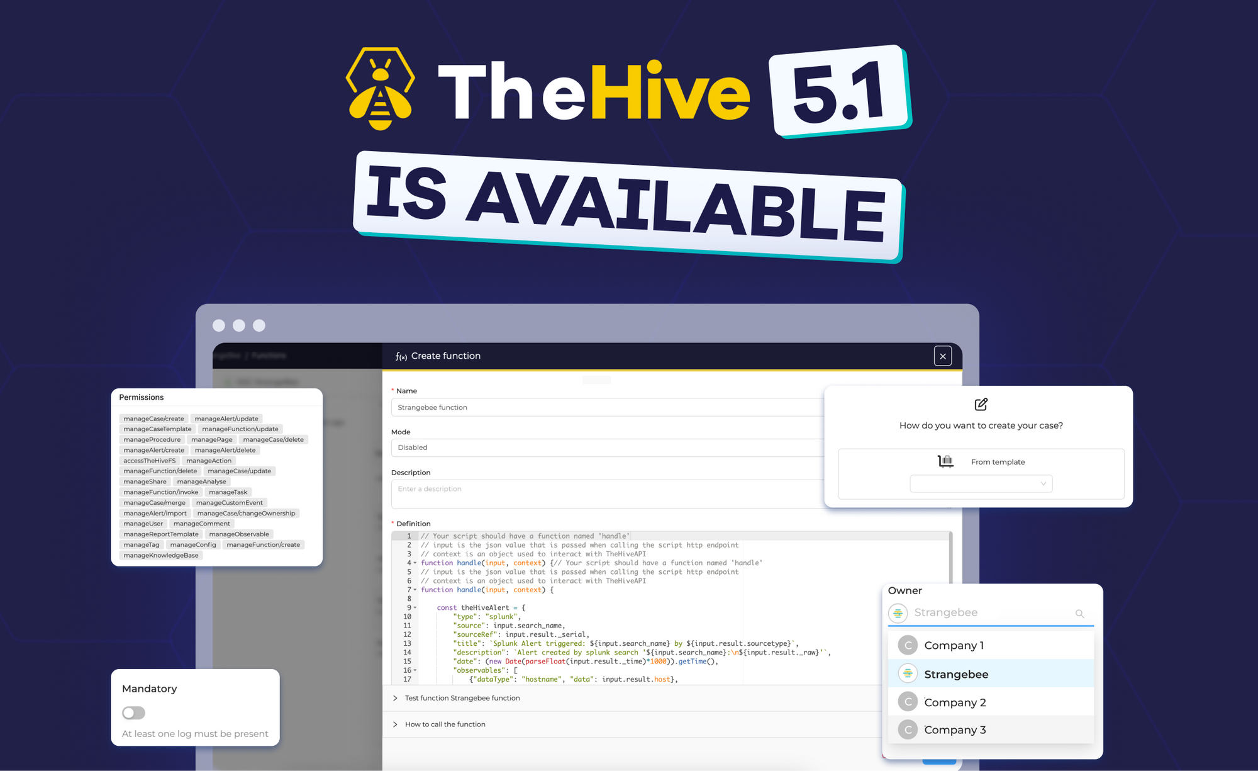This screenshot has height=771, width=1258.
Task: Select Company 2 as the case owner
Action: [955, 702]
